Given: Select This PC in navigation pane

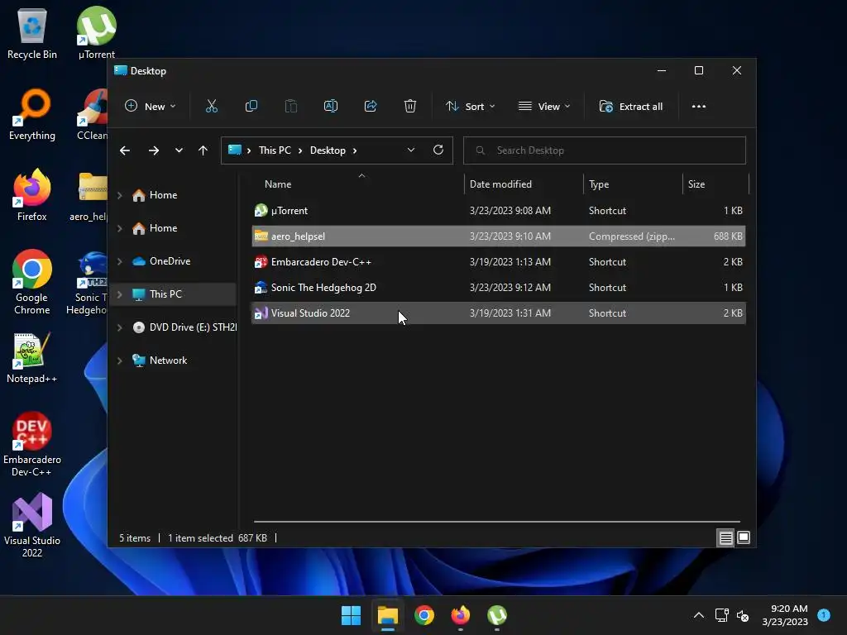Looking at the screenshot, I should 165,294.
